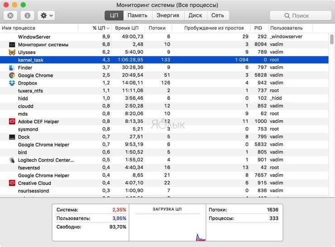The image size is (335, 247).
Task: Sort by PID column header
Action: tap(258, 28)
